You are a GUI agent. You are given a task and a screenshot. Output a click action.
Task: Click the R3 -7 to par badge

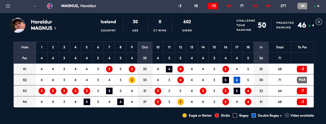click(x=302, y=91)
